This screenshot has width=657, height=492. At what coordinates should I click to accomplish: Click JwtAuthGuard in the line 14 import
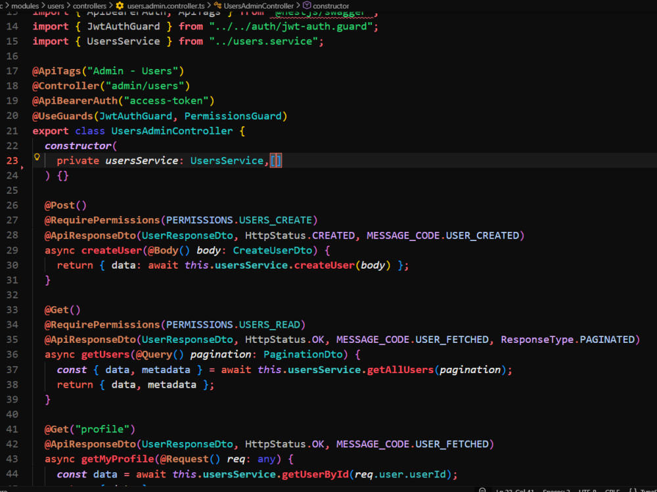(124, 26)
